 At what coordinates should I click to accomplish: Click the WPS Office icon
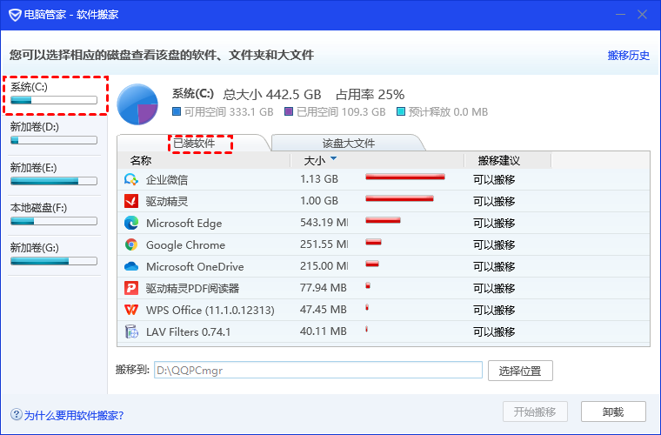(131, 310)
